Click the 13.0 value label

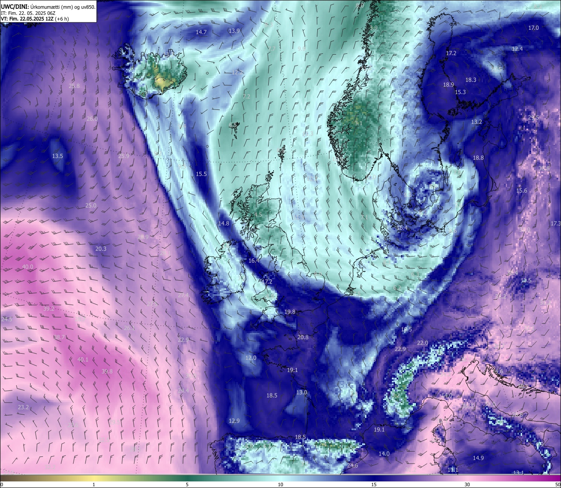pos(302,393)
